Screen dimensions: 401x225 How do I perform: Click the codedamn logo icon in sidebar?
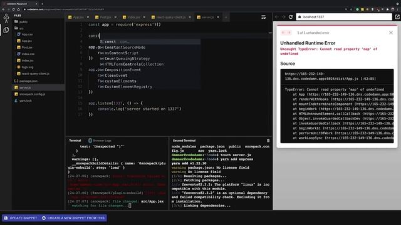tap(6, 18)
